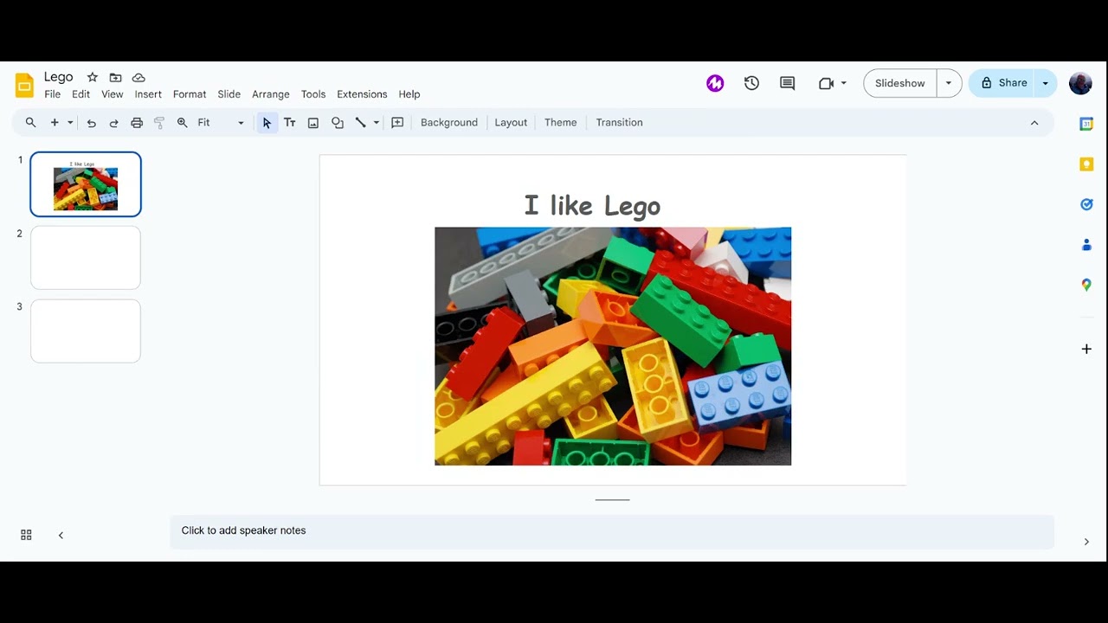
Task: Add a new slide with plus icon
Action: 55,123
